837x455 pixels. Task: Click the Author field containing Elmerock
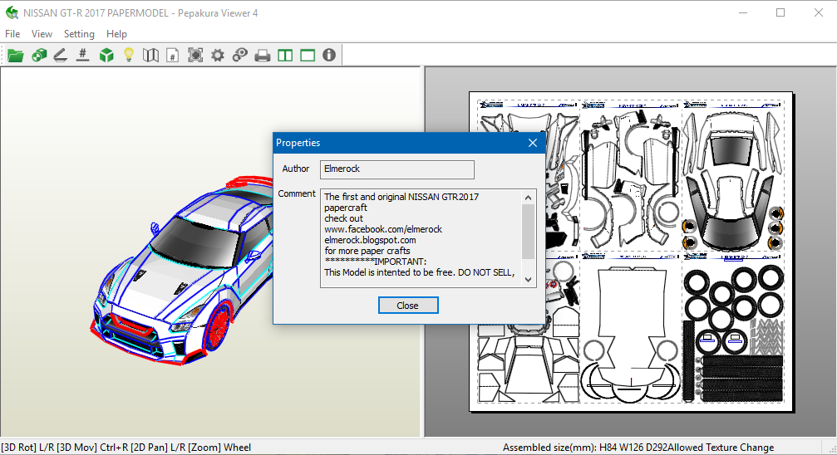[397, 169]
